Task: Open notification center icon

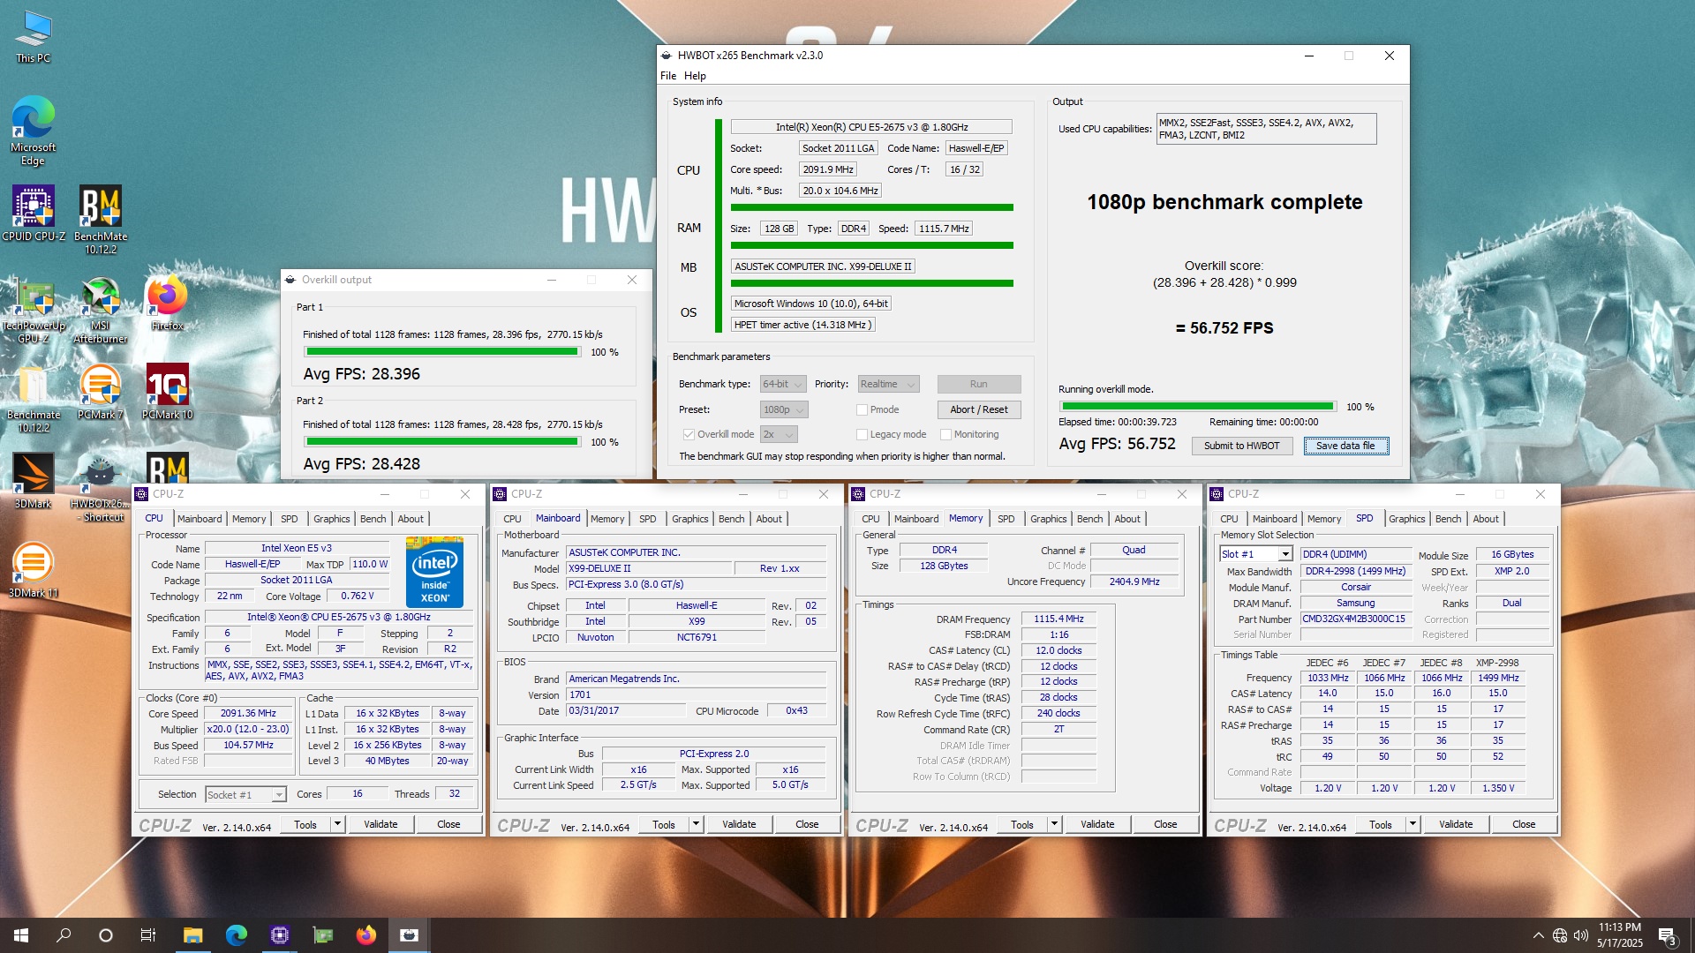Action: coord(1668,935)
